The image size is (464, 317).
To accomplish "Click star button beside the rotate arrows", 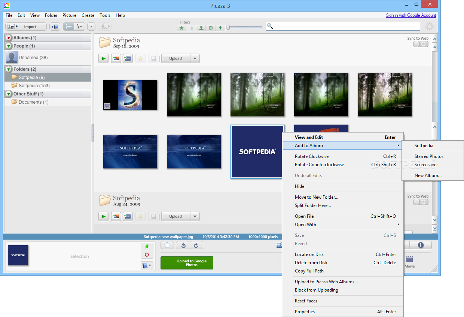I will pos(168,245).
